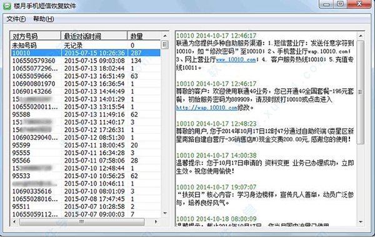Select the 106900801970 row
The width and height of the screenshot is (375, 237).
click(86, 84)
